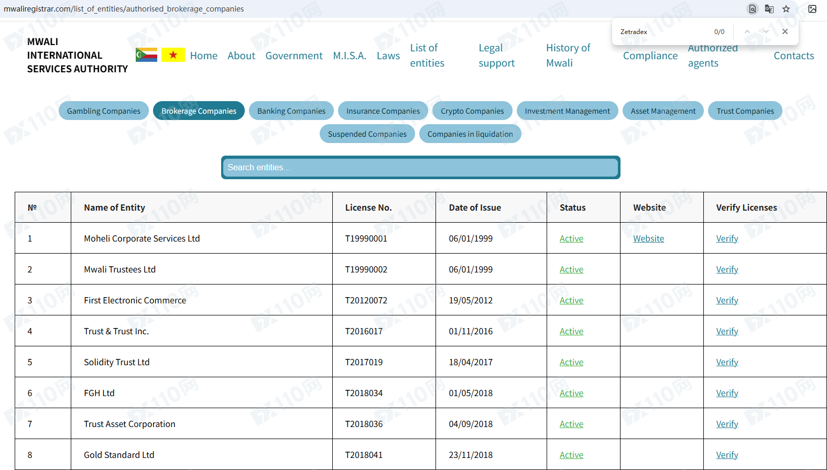
Task: Open the Compliance menu item
Action: (650, 56)
